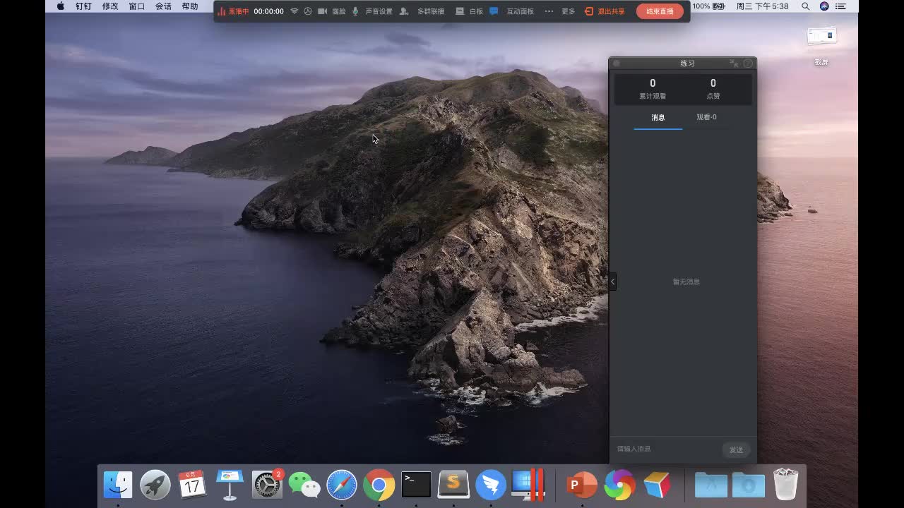Click the red 结束直播 button
This screenshot has width=904, height=508.
tap(660, 11)
